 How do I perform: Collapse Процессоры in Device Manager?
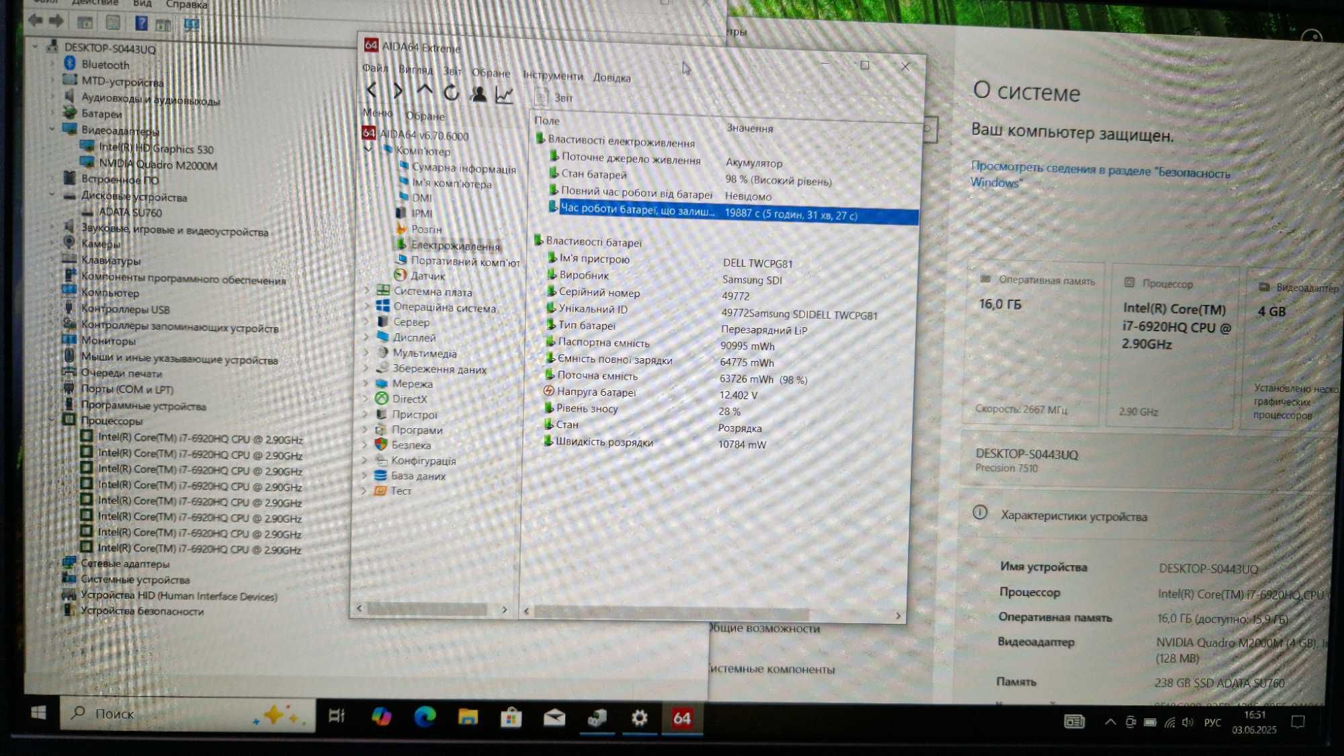(52, 421)
